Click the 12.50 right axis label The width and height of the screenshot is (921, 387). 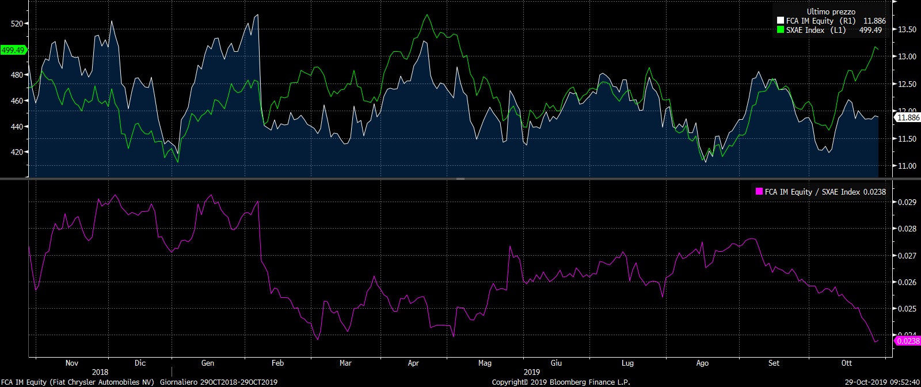[907, 84]
